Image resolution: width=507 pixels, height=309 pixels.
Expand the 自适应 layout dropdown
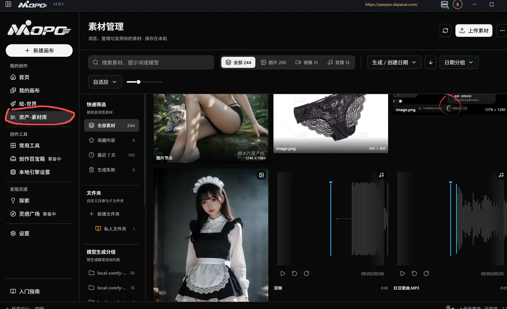tap(105, 82)
